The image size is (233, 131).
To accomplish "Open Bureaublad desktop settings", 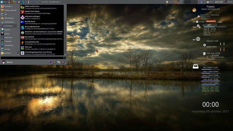I will [42, 38].
